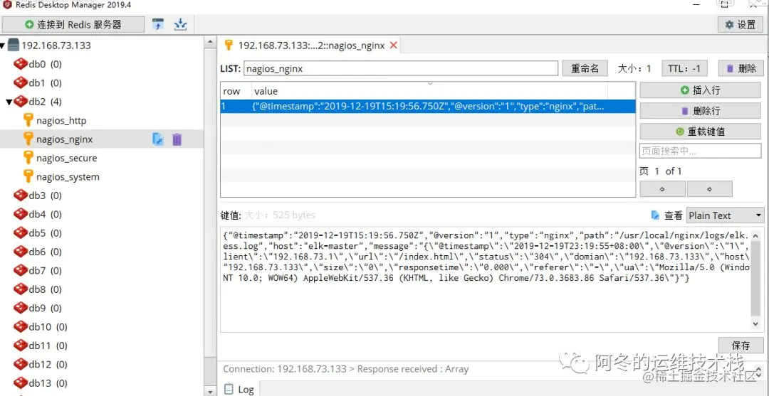The width and height of the screenshot is (769, 396).
Task: Click the save button
Action: click(741, 345)
